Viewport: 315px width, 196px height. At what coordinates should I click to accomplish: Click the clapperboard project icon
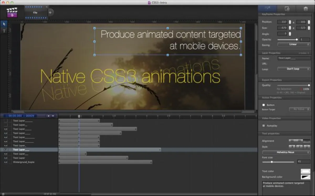pos(12,13)
